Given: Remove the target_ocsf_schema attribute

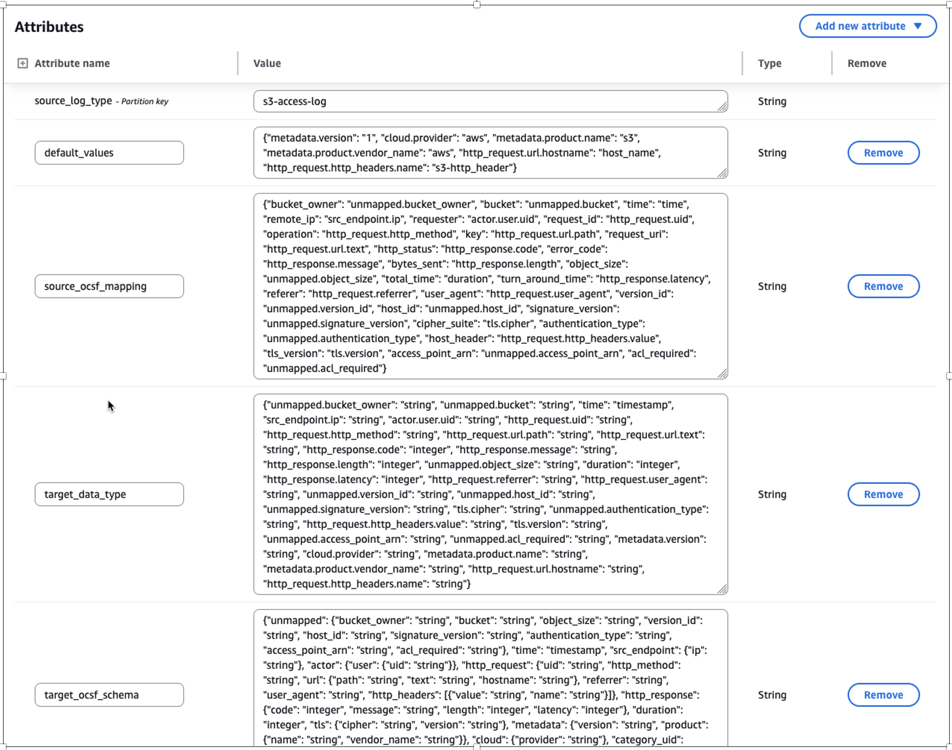Looking at the screenshot, I should click(883, 695).
